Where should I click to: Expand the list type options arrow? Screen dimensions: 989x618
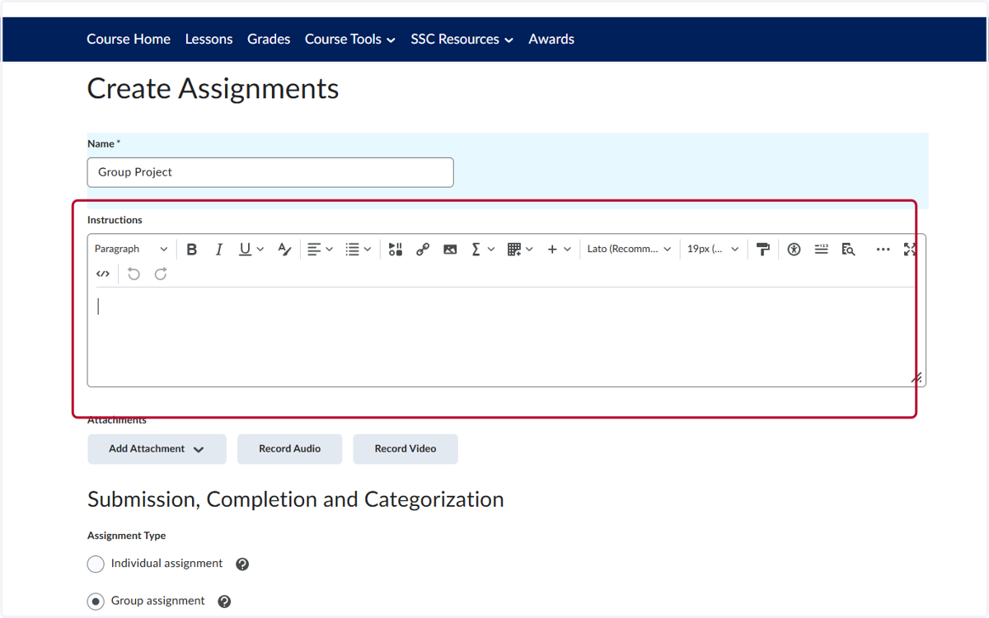click(368, 249)
